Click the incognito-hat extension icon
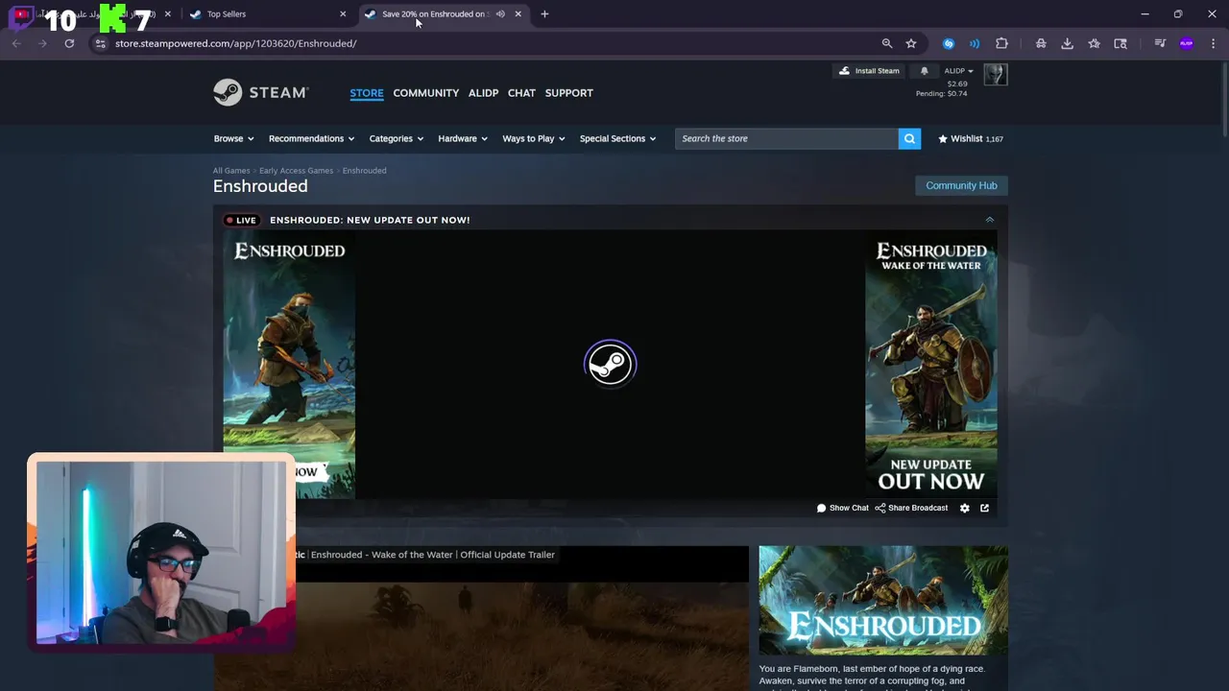 1041,43
